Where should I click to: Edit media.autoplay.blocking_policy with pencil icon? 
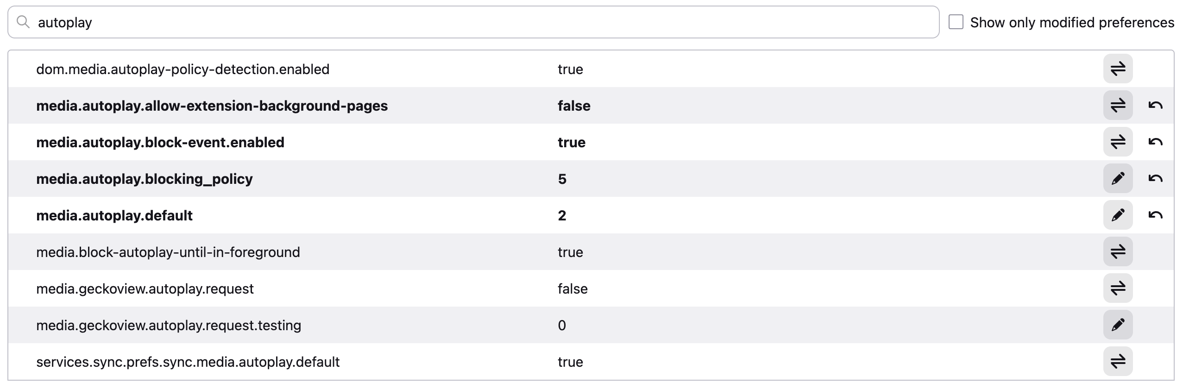pos(1118,179)
